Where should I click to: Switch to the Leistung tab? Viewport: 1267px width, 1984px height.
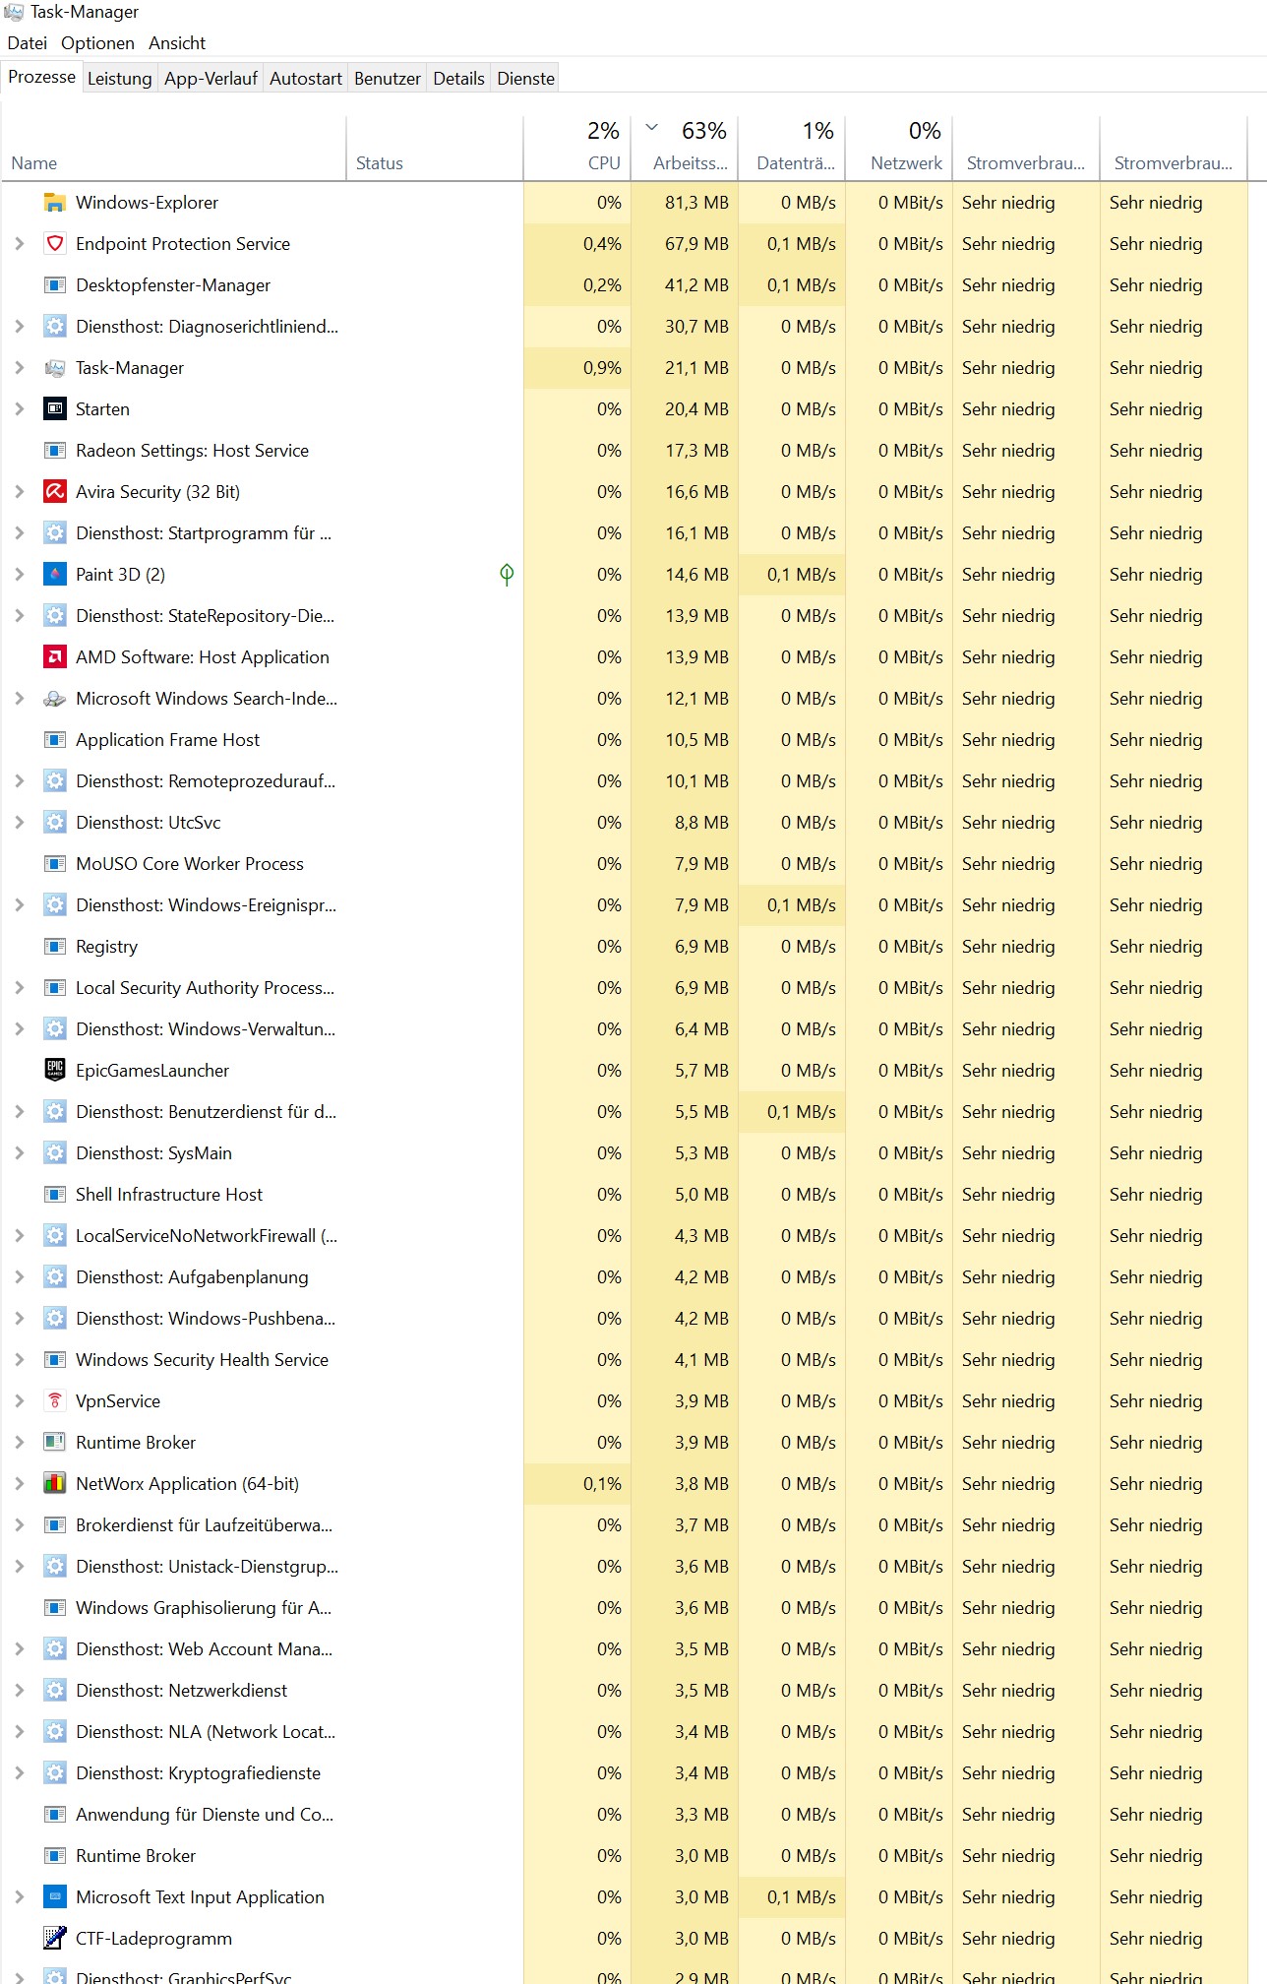tap(119, 79)
